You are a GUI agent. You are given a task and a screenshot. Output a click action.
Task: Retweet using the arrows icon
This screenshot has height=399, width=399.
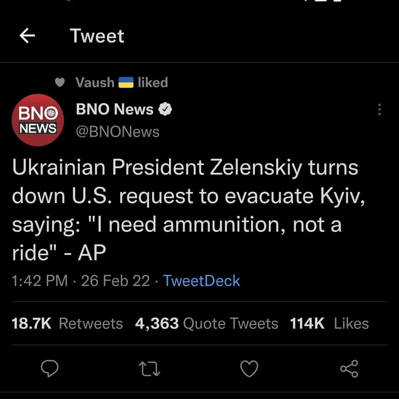point(149,369)
